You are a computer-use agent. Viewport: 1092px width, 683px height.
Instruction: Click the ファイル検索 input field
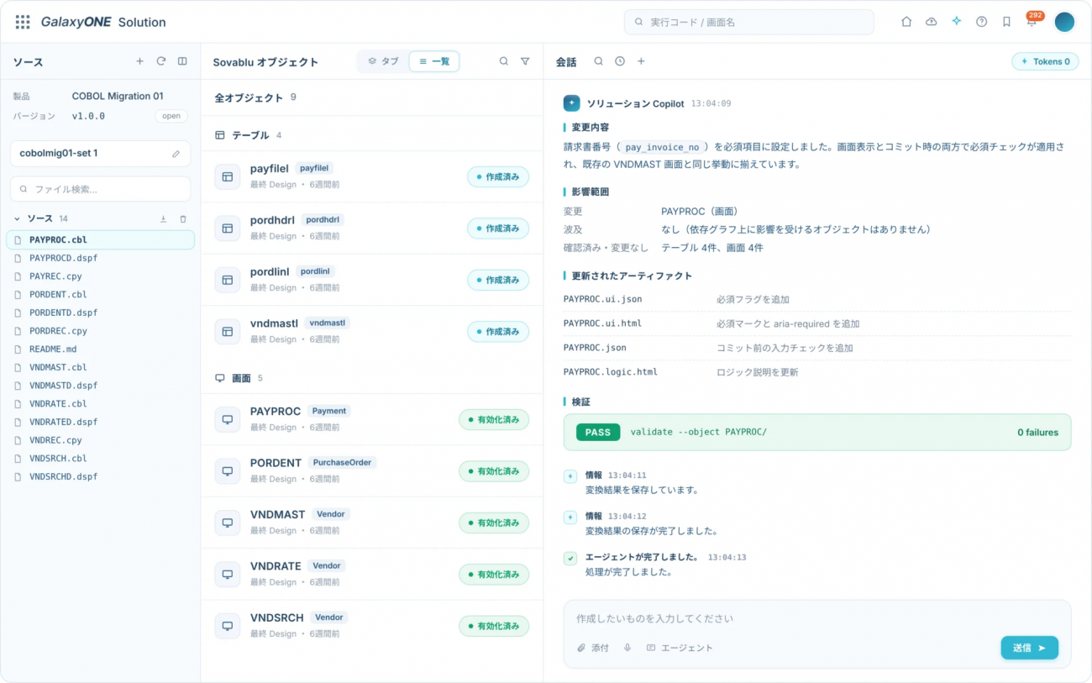tap(100, 189)
